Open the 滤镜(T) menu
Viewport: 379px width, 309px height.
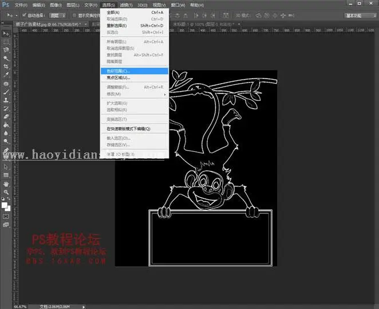(126, 5)
